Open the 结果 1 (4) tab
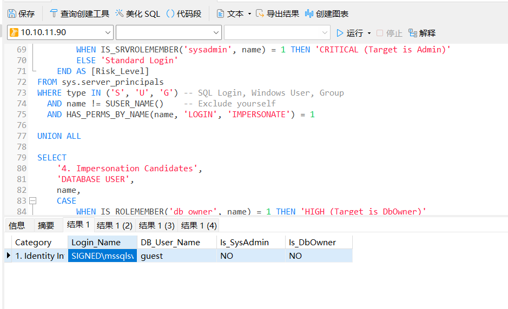508x309 pixels. (199, 225)
